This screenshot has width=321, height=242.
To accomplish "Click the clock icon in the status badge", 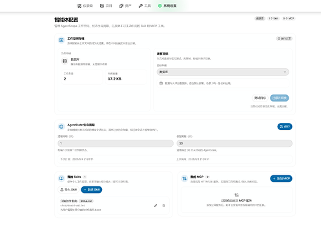I will click(x=279, y=39).
